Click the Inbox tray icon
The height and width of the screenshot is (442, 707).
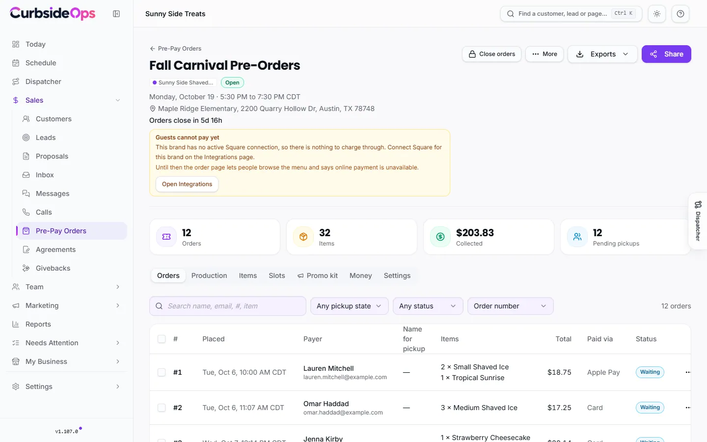[26, 175]
